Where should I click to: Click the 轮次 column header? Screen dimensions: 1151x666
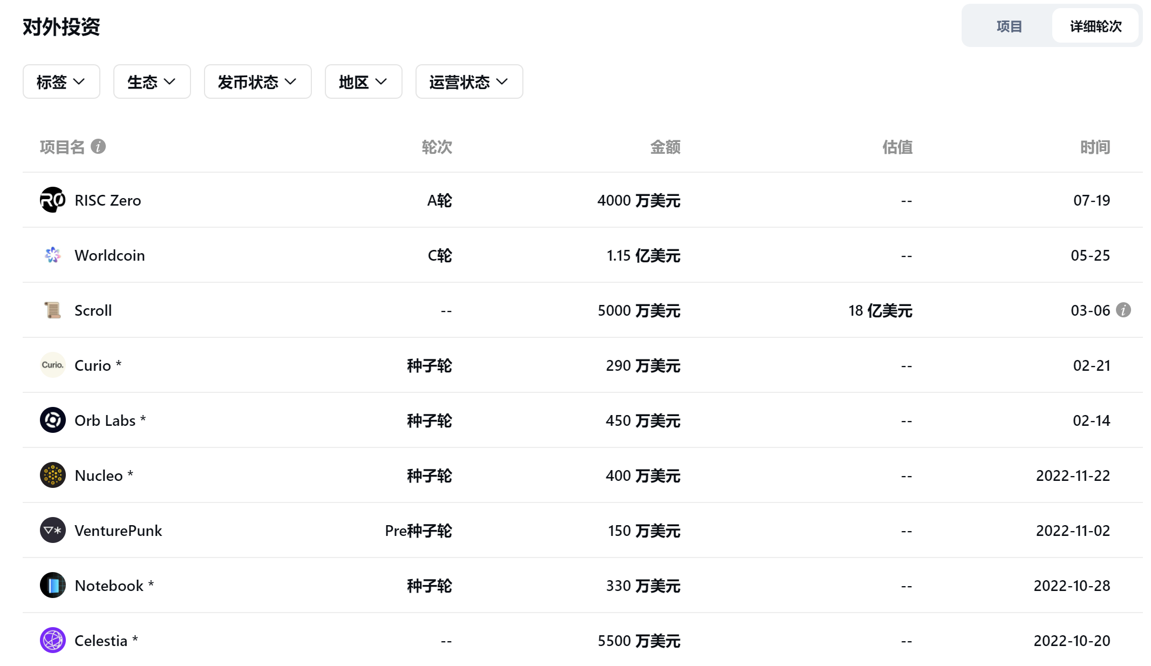pyautogui.click(x=437, y=147)
